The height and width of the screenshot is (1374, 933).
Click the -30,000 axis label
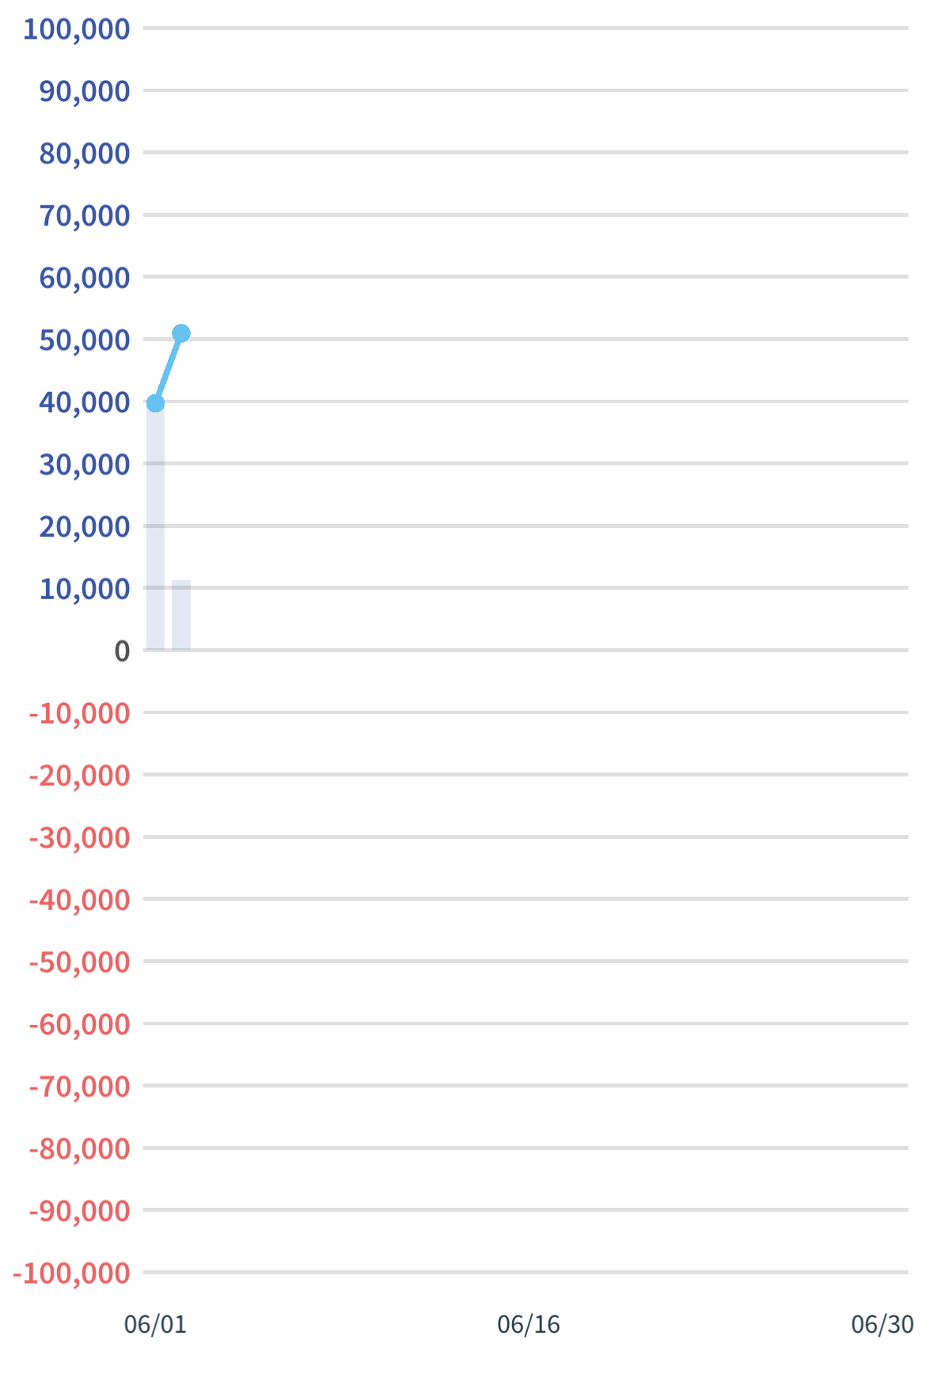(x=79, y=838)
